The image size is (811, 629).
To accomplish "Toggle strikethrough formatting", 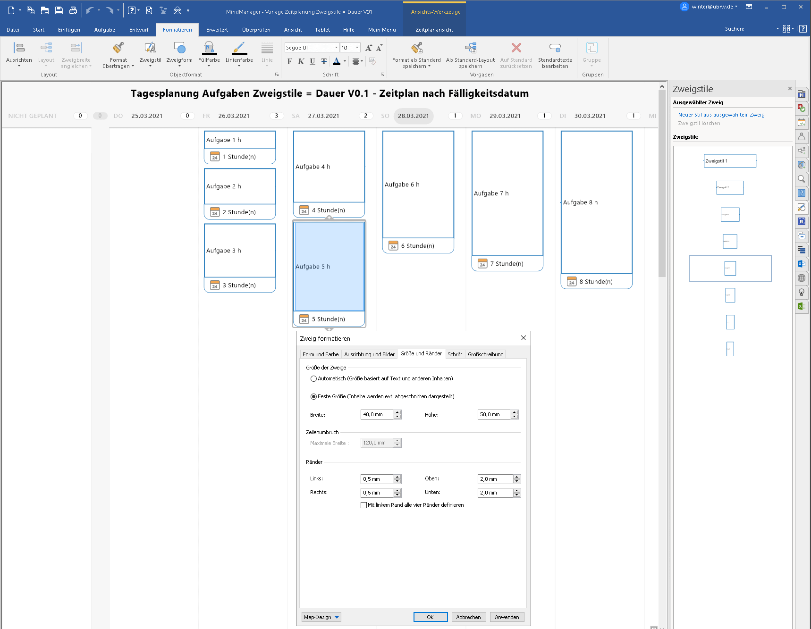I will point(324,61).
